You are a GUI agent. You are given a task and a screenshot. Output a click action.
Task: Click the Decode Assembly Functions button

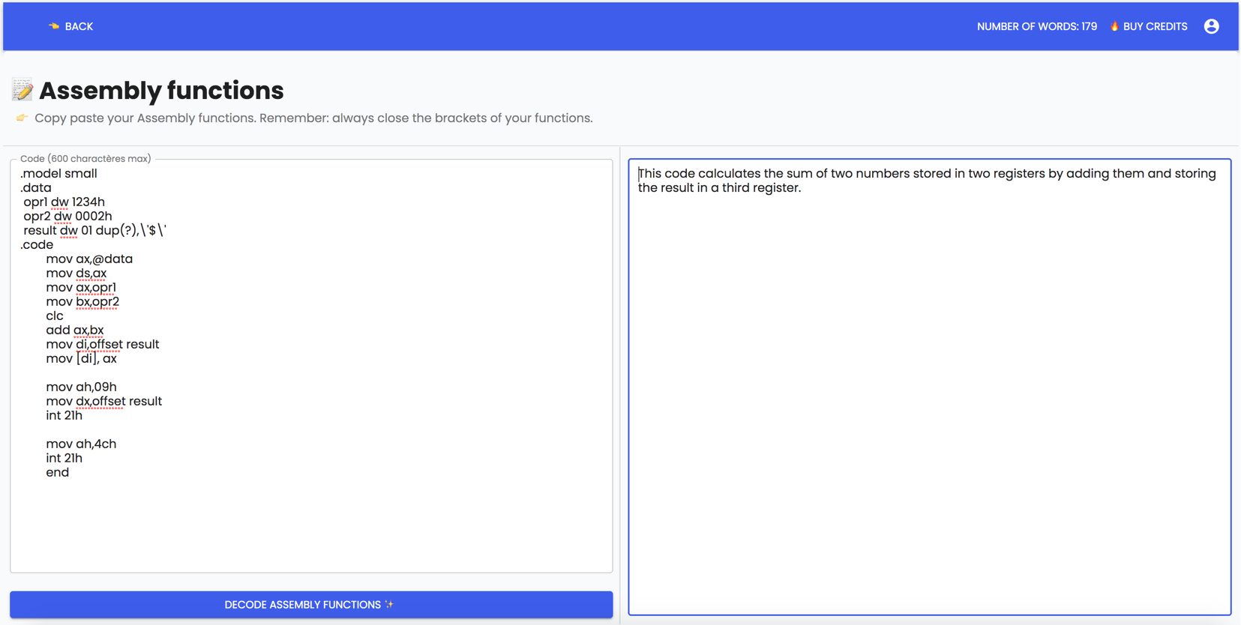click(x=311, y=605)
